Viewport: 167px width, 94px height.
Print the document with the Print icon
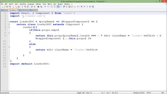(x=19, y=7)
